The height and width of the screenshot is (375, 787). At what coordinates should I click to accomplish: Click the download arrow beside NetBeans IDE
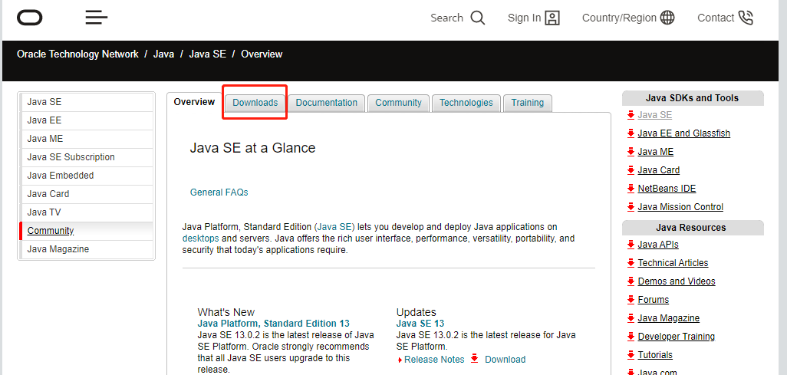(631, 189)
